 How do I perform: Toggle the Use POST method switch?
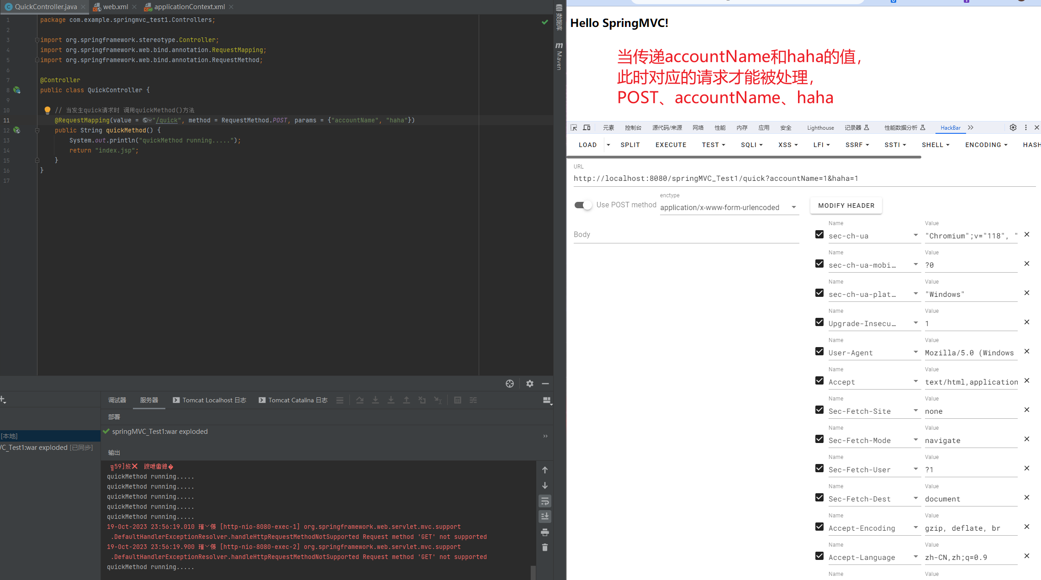click(x=583, y=205)
